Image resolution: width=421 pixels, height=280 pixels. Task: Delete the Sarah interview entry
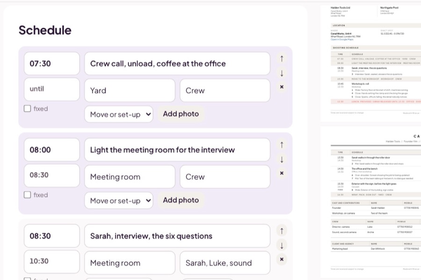[282, 259]
